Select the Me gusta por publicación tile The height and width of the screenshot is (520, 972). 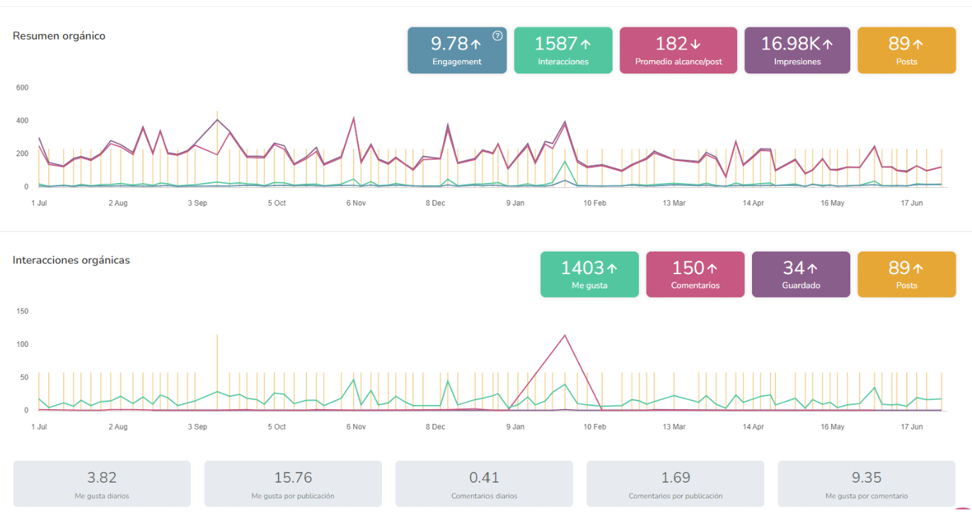293,484
